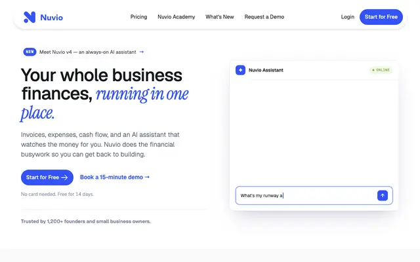This screenshot has width=420, height=262.
Task: Click 'No card needed. Free for 14 days.' text
Action: pyautogui.click(x=57, y=194)
